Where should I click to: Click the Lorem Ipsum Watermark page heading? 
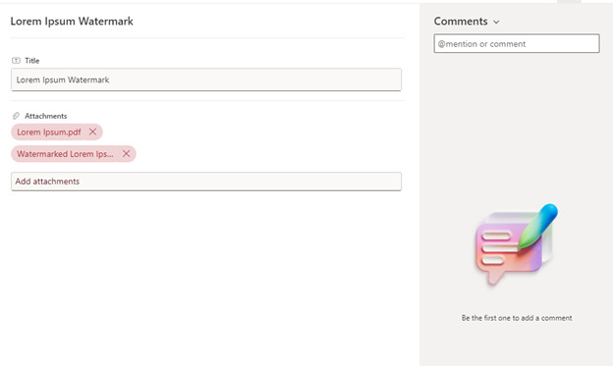click(72, 21)
